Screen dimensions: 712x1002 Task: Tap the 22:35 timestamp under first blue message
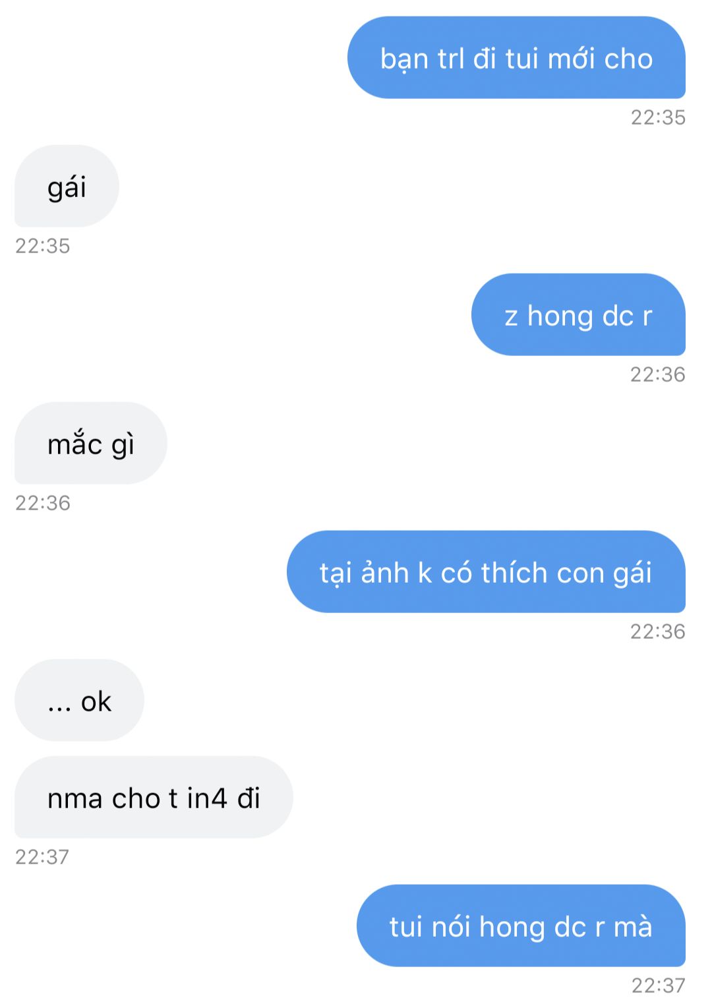click(658, 117)
